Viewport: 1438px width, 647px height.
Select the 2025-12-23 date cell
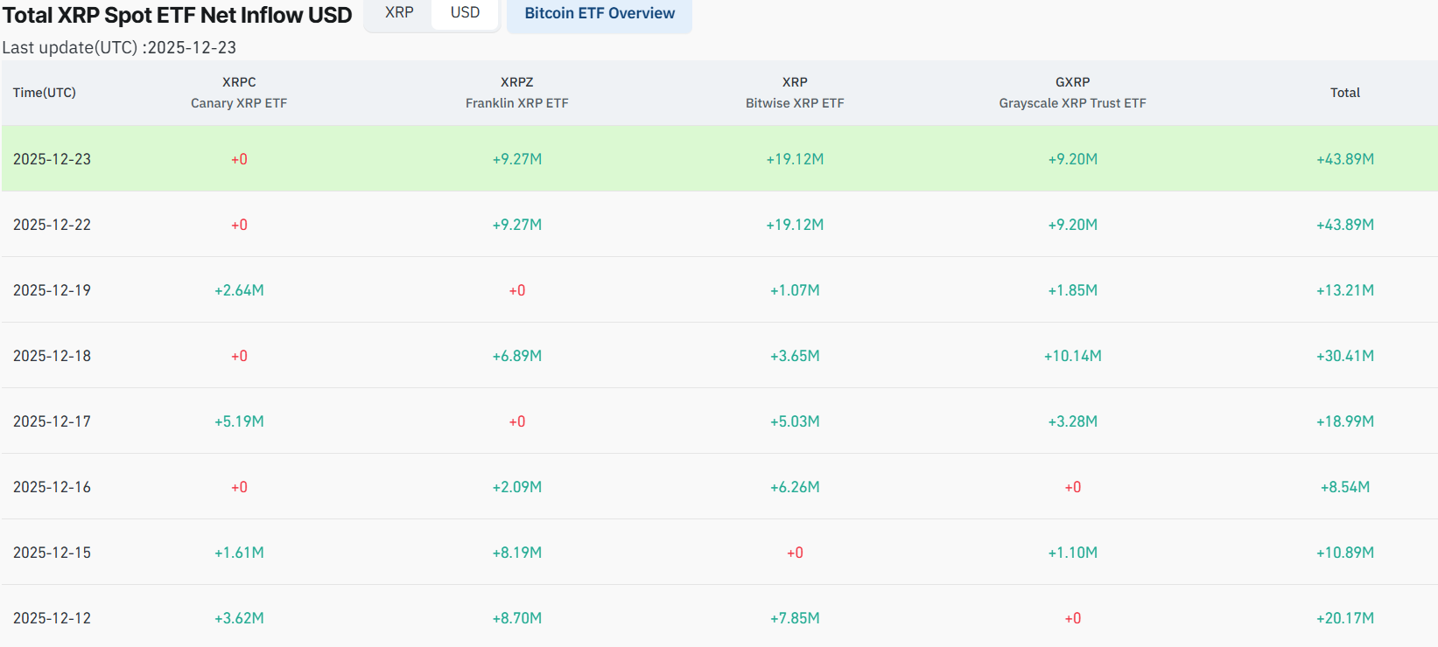click(53, 159)
